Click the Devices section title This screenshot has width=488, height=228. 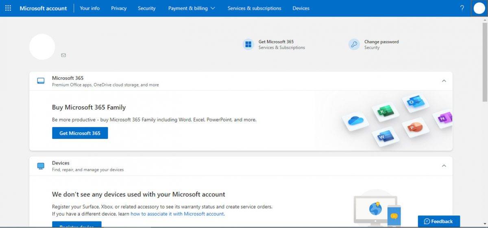(61, 163)
